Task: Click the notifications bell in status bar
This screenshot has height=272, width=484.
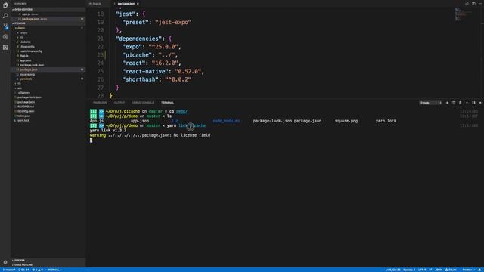Action: point(479,270)
